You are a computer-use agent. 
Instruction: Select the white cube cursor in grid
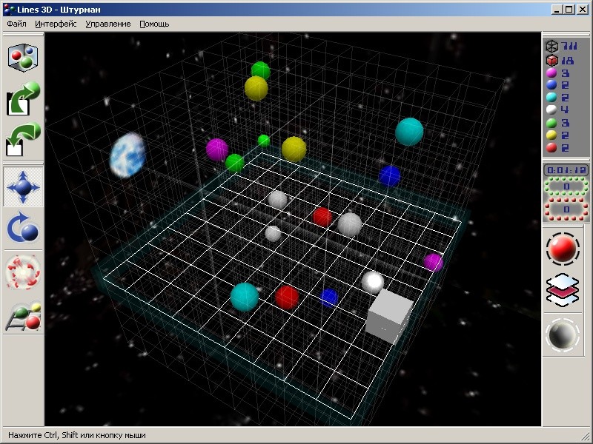pos(390,317)
